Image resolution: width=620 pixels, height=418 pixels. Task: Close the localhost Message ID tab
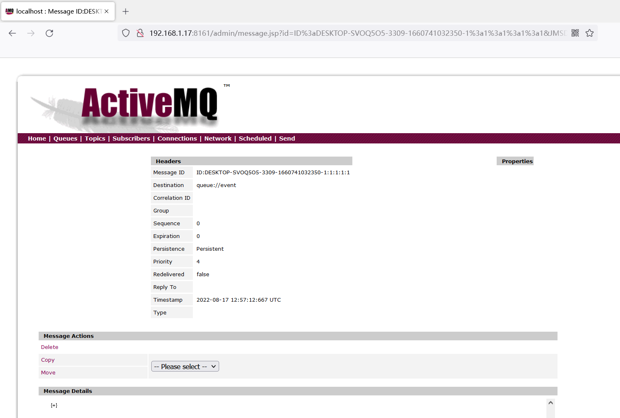tap(106, 12)
